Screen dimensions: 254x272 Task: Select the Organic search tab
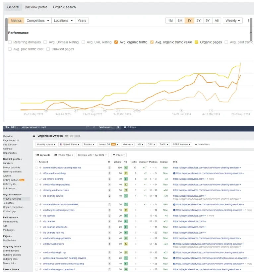tap(64, 7)
